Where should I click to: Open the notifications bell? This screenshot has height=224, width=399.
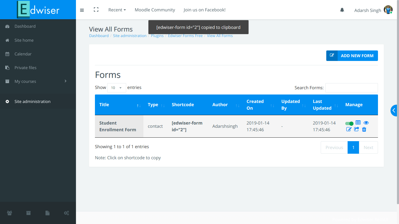[x=342, y=10]
